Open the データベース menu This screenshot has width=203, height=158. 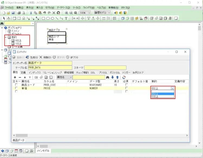[x=63, y=7]
